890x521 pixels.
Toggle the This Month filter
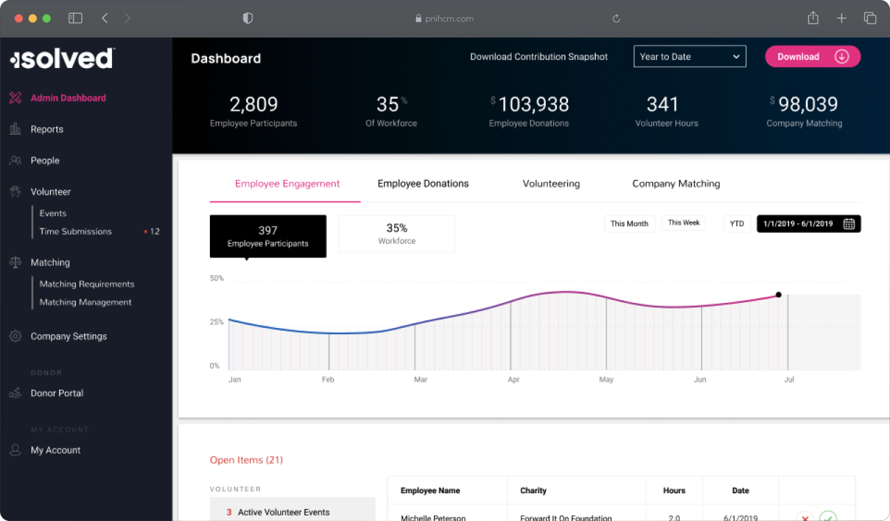point(629,224)
